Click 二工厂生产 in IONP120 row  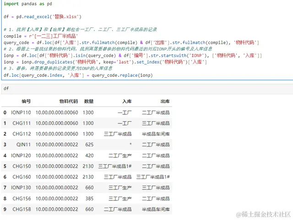point(120,156)
